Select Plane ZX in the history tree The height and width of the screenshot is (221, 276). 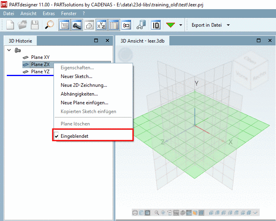tap(40, 65)
